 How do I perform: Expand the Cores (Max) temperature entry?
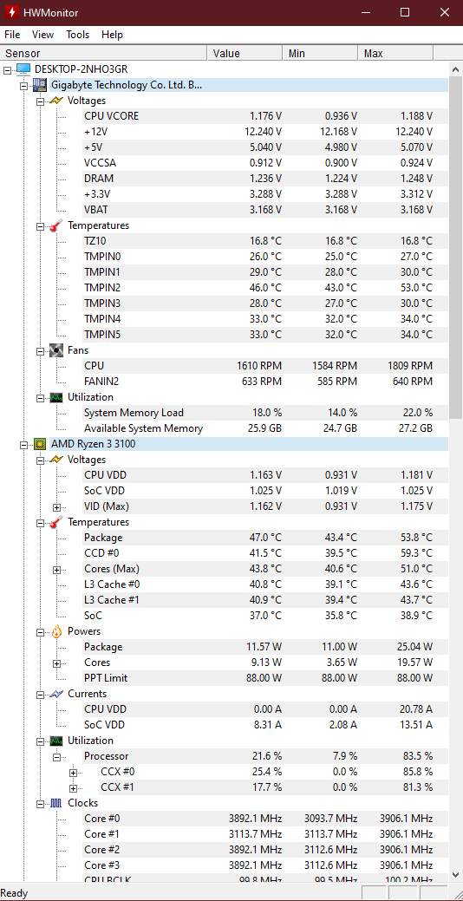pyautogui.click(x=57, y=569)
